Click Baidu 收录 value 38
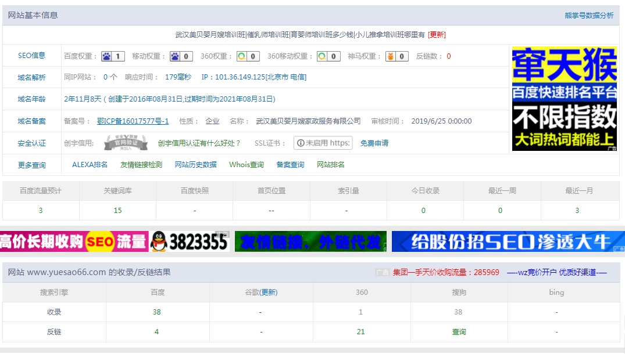This screenshot has height=354, width=625. (x=156, y=312)
